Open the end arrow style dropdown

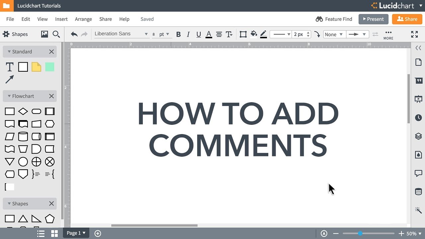tap(357, 34)
